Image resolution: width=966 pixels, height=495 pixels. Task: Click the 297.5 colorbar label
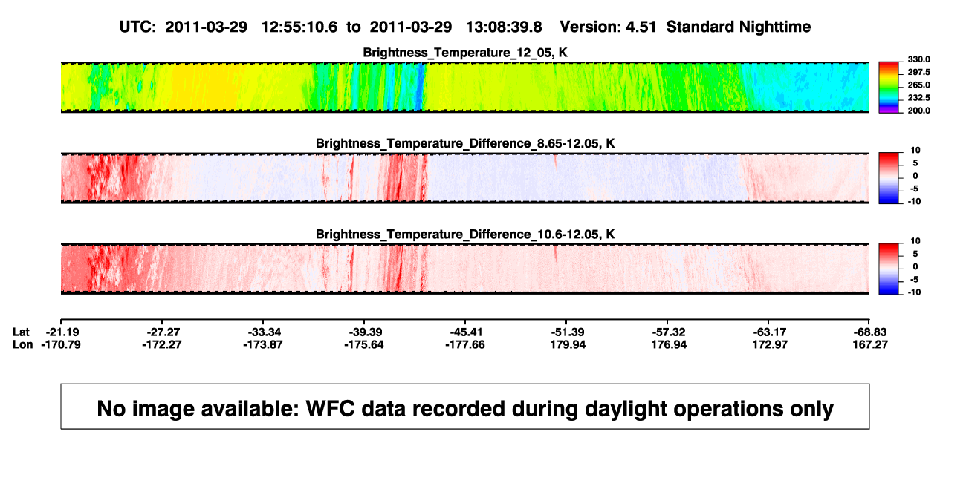(x=920, y=72)
